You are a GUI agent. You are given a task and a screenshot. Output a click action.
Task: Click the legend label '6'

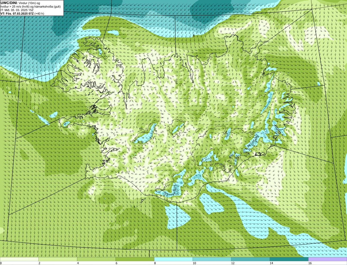point(116,263)
